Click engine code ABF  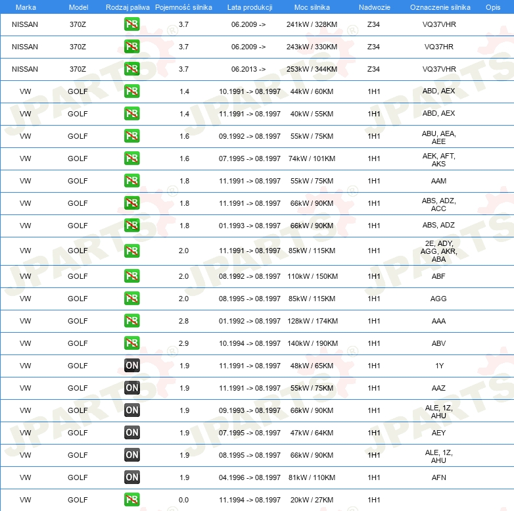pyautogui.click(x=438, y=276)
